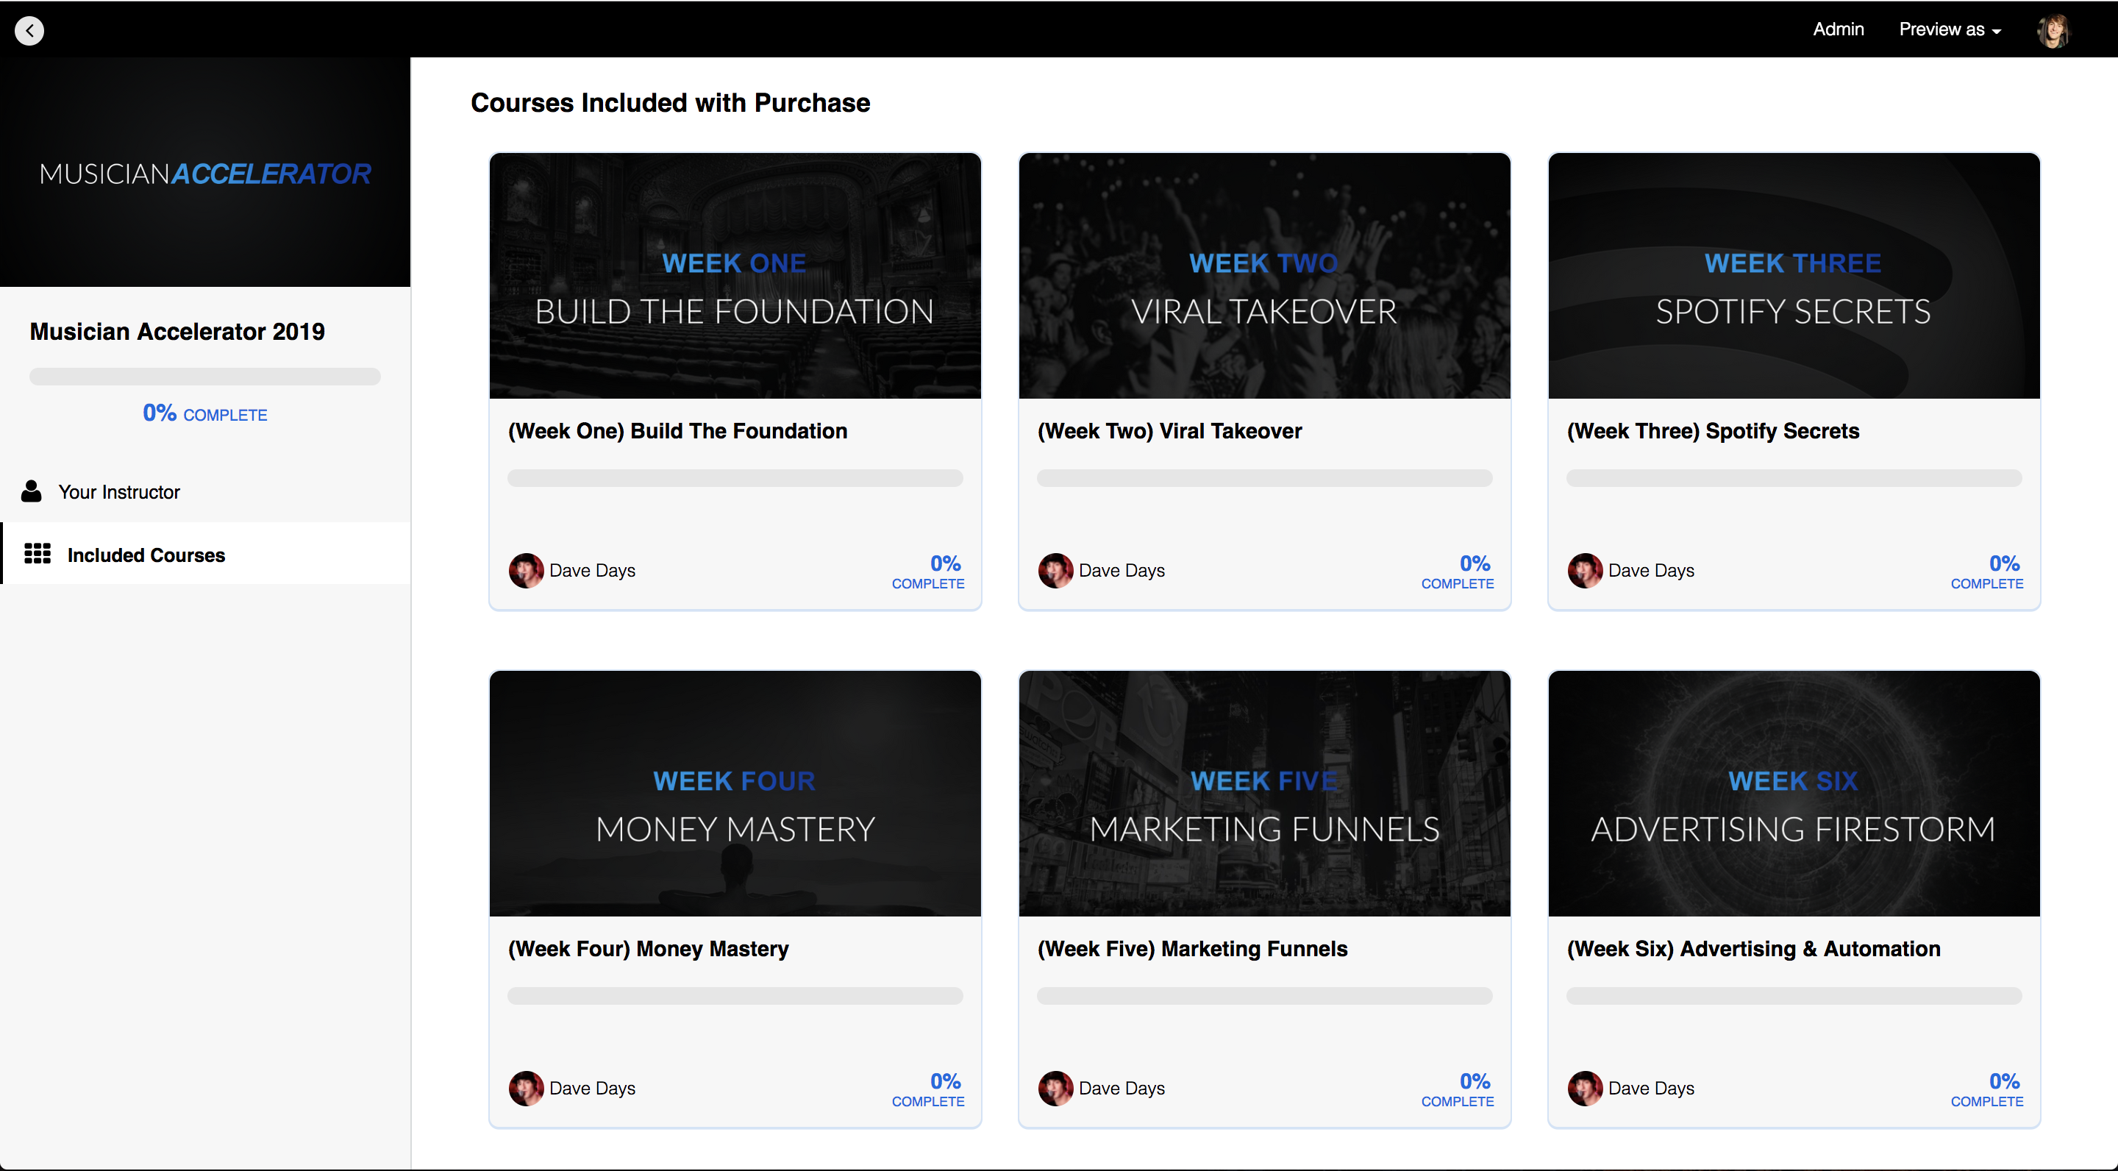Click Dave Days name on Week Three card
The image size is (2118, 1171).
pos(1651,570)
